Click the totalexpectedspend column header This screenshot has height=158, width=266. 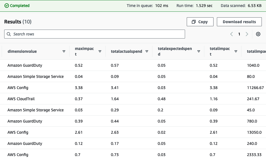(x=175, y=51)
